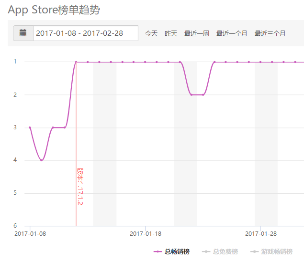This screenshot has height=262, width=304.
Task: Click the 2017-01-28 x-axis date label
Action: [260, 233]
